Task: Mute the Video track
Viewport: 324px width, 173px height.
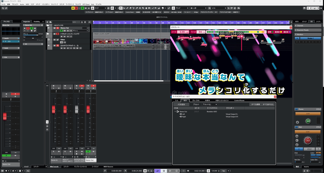Action: point(55,40)
